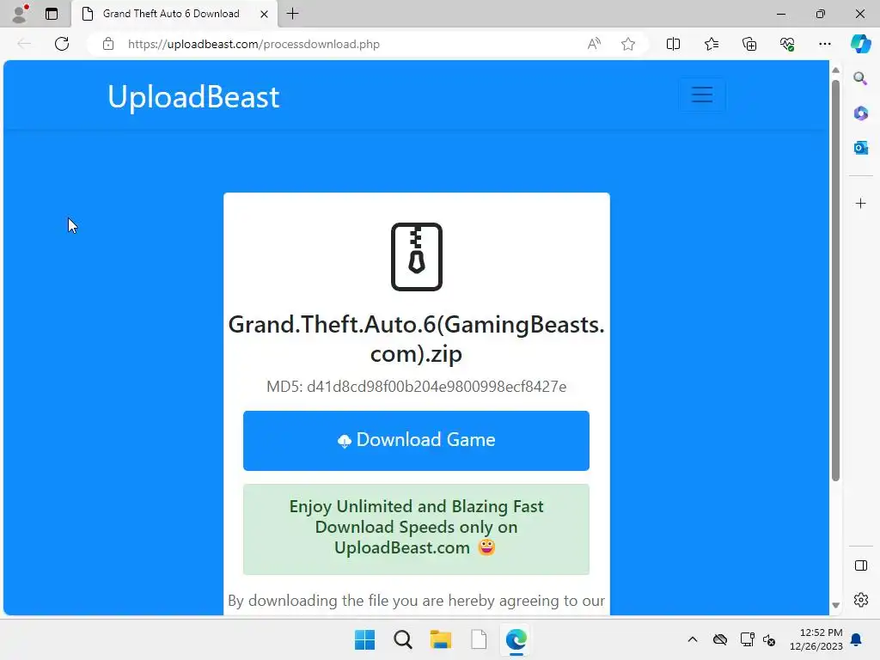Screen dimensions: 880x660
Task: Click the MD5 hash text
Action: click(x=417, y=387)
